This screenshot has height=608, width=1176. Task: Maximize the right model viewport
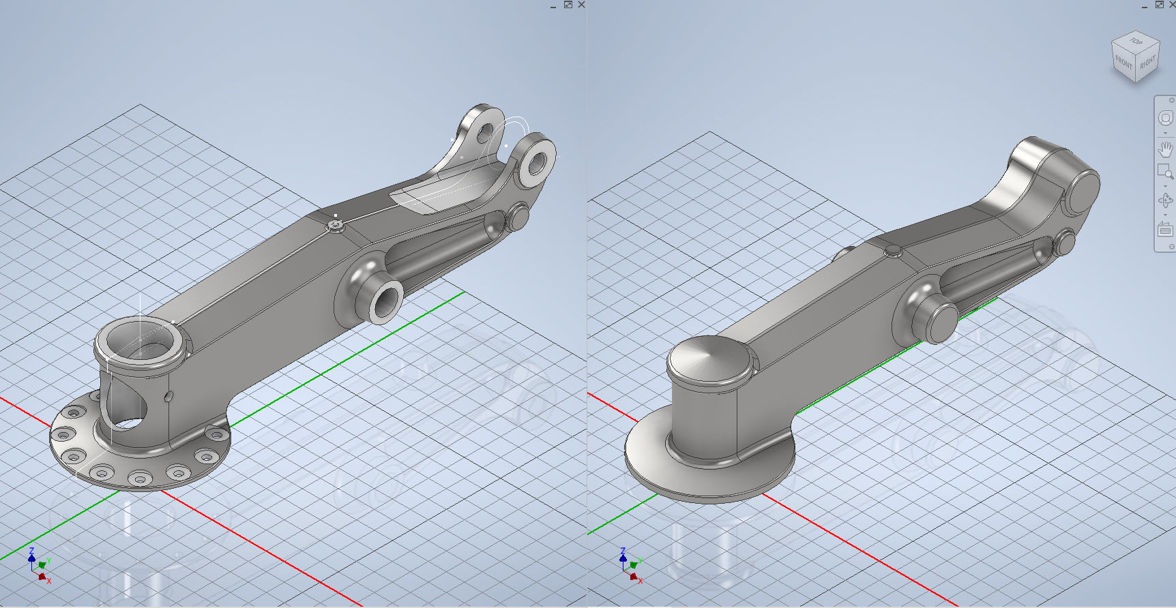tap(1159, 5)
